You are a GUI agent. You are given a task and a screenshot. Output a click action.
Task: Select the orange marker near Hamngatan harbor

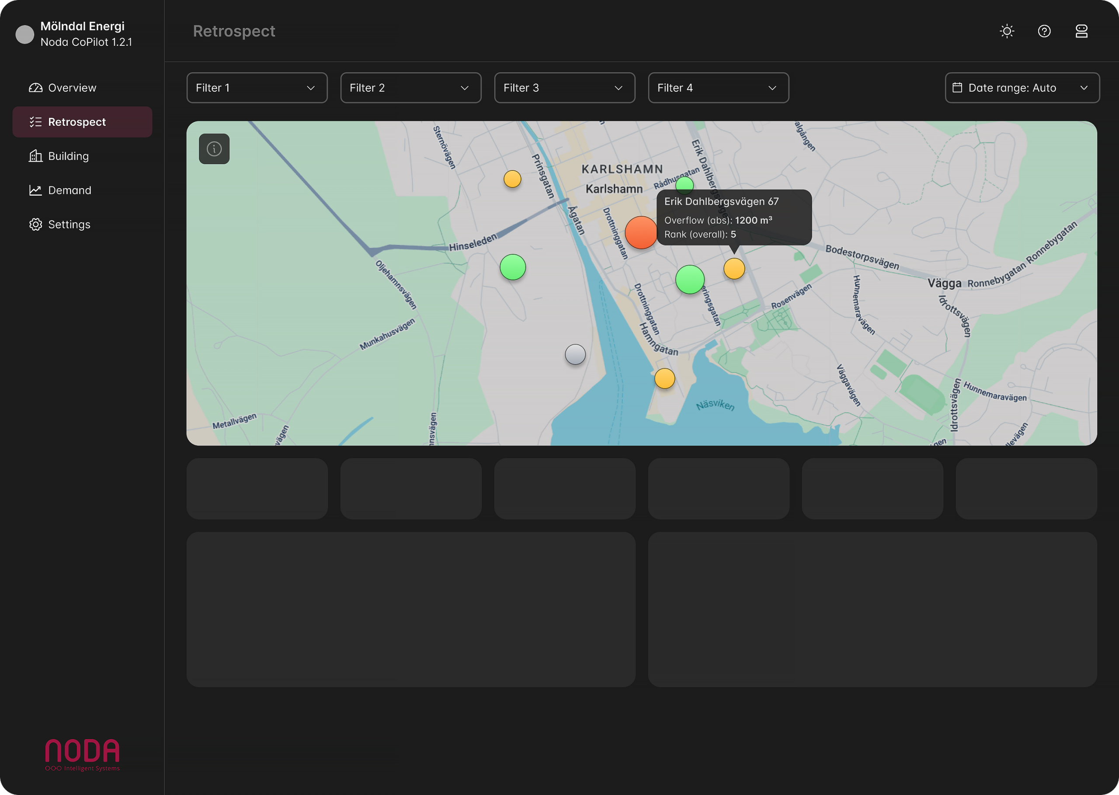(664, 378)
